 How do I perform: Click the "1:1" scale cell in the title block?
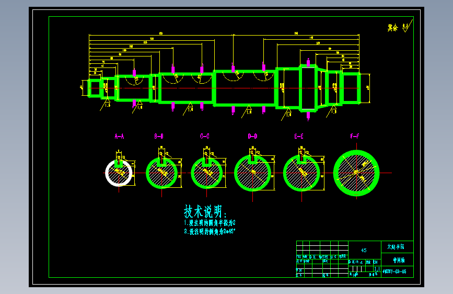(377, 269)
